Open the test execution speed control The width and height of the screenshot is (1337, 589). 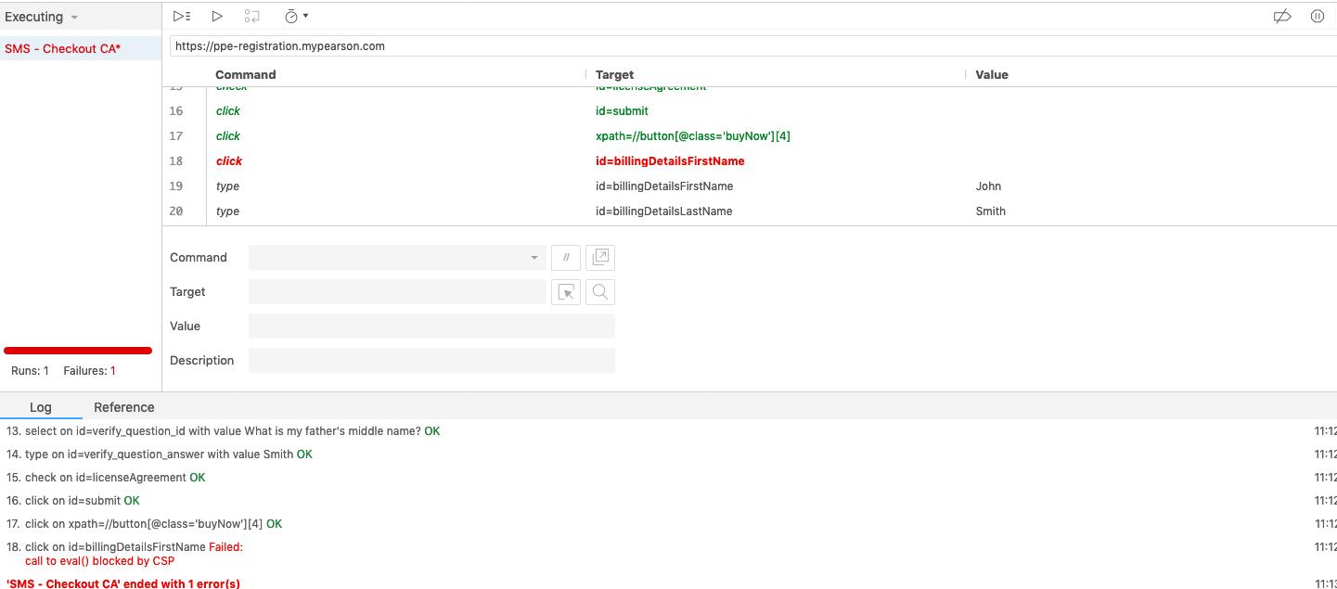(296, 16)
